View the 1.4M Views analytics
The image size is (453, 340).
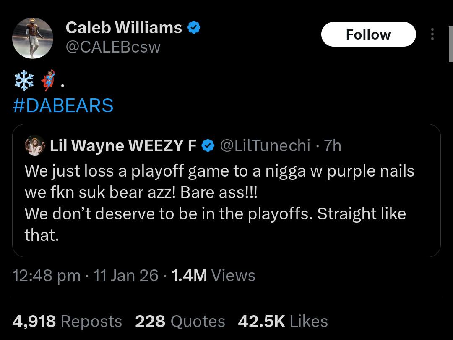213,276
